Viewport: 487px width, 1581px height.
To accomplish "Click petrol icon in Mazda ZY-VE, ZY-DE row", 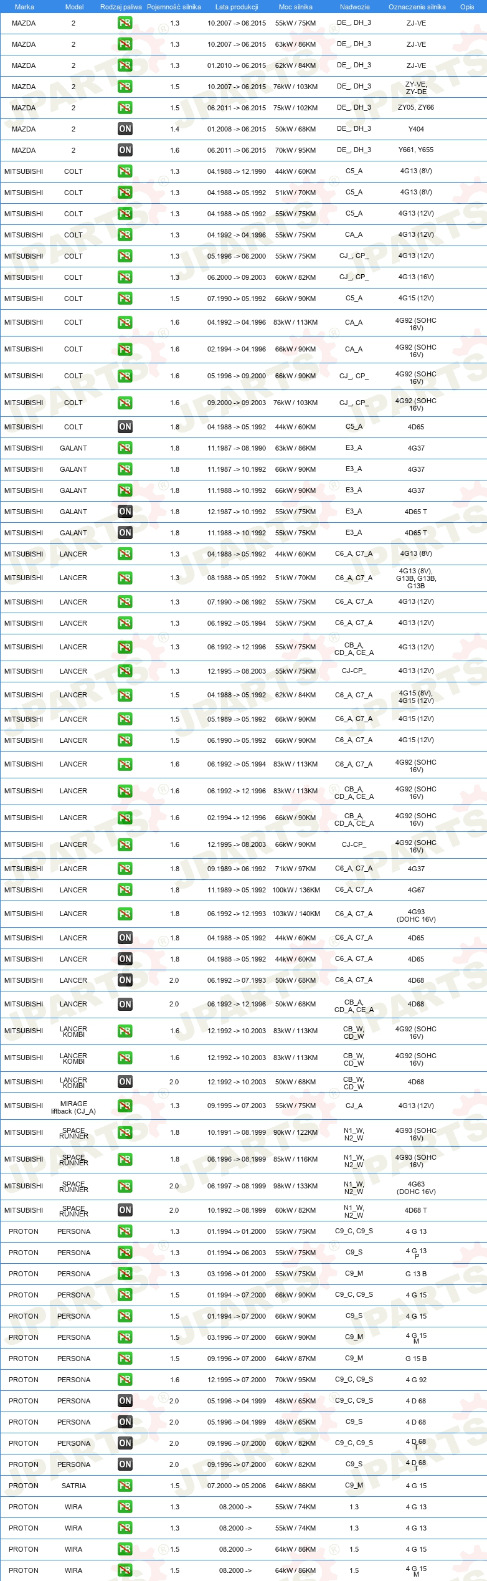I will click(125, 87).
